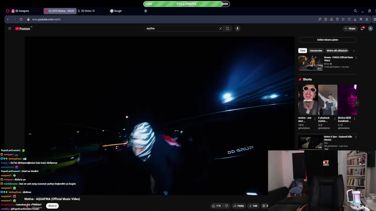Screen dimensions: 376x211
Task: Open the find-in-page zoom icon in address bar
Action: point(320,19)
